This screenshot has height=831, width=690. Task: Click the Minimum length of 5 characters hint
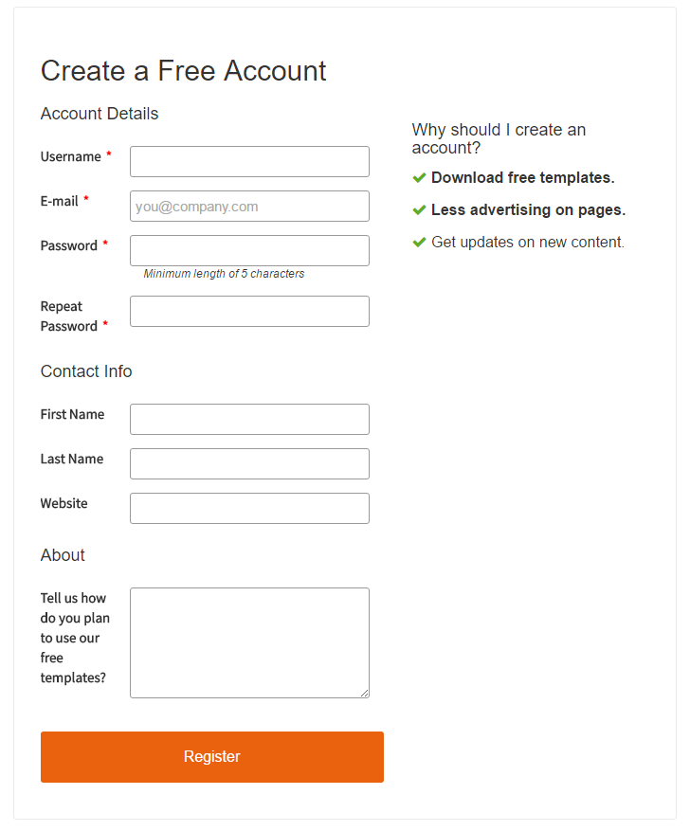coord(224,274)
